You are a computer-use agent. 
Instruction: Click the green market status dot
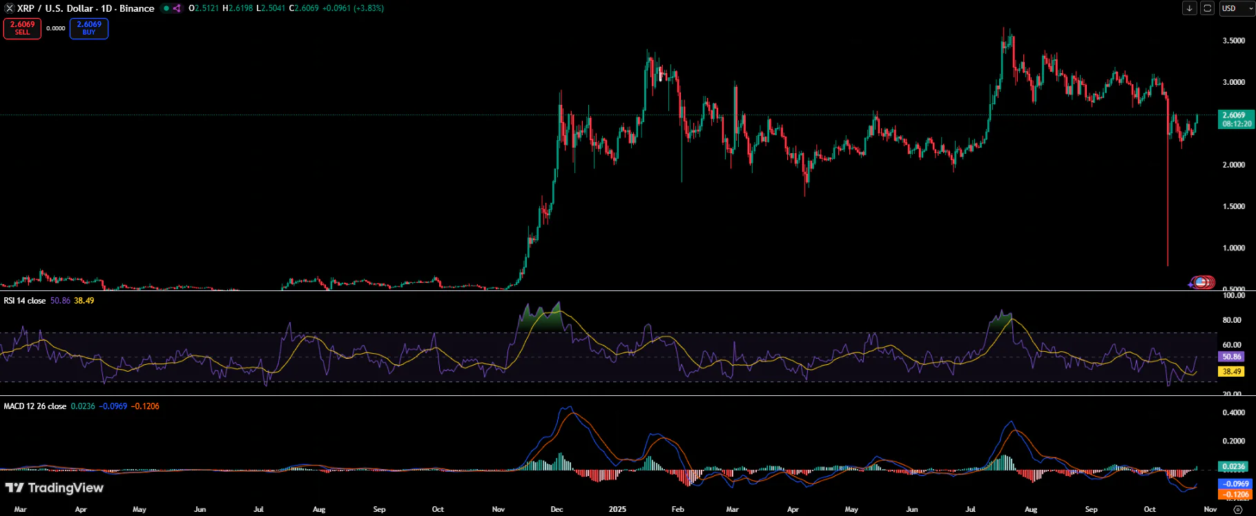[166, 8]
